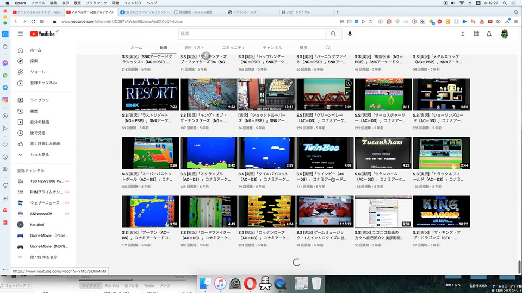Image resolution: width=522 pixels, height=293 pixels.
Task: Open WhatsApp in the Opera sidebar
Action: (x=5, y=75)
